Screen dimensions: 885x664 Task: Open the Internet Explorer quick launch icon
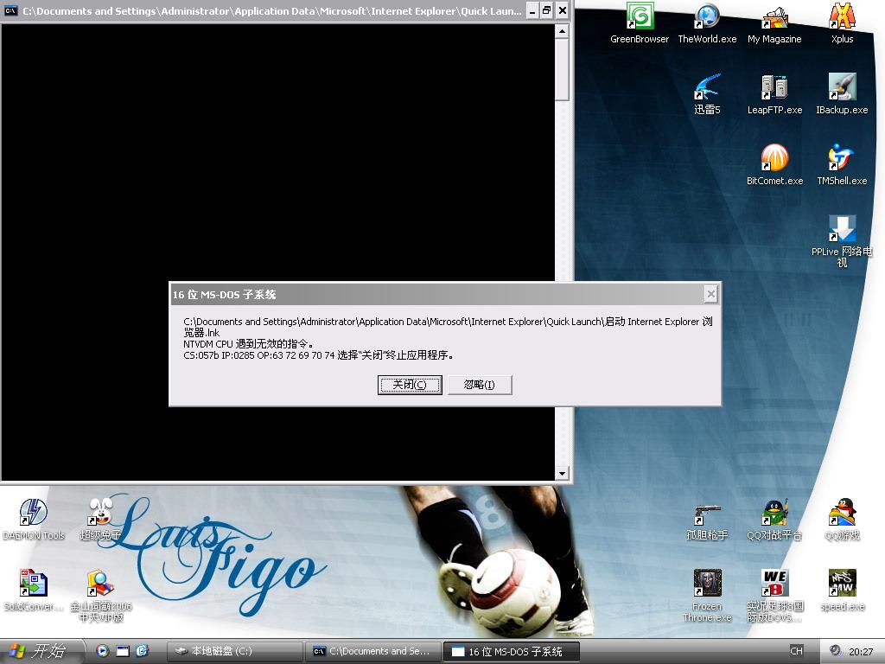pos(141,651)
